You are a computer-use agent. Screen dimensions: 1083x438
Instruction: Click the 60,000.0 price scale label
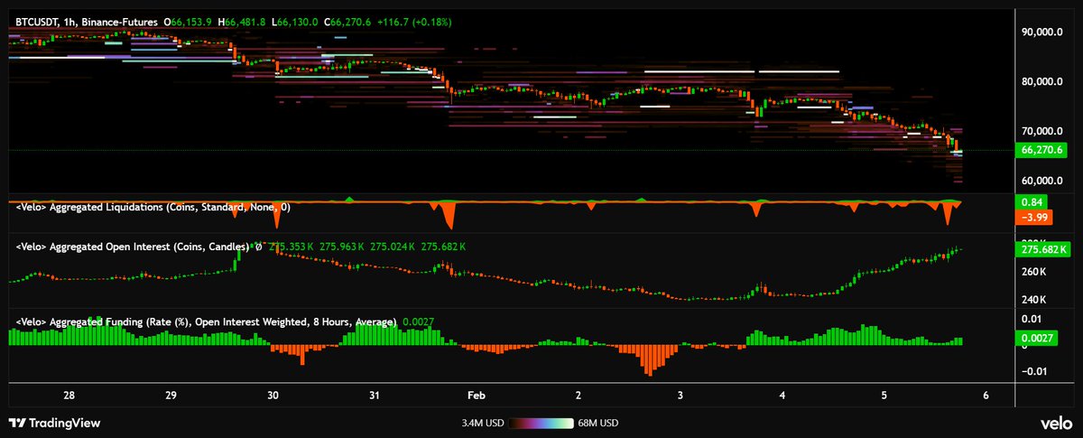tap(1041, 181)
